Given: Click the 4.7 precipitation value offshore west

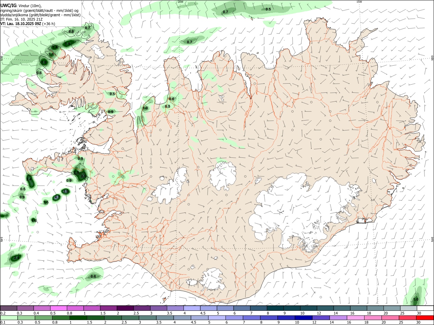Looking at the screenshot, I should 57,197.
